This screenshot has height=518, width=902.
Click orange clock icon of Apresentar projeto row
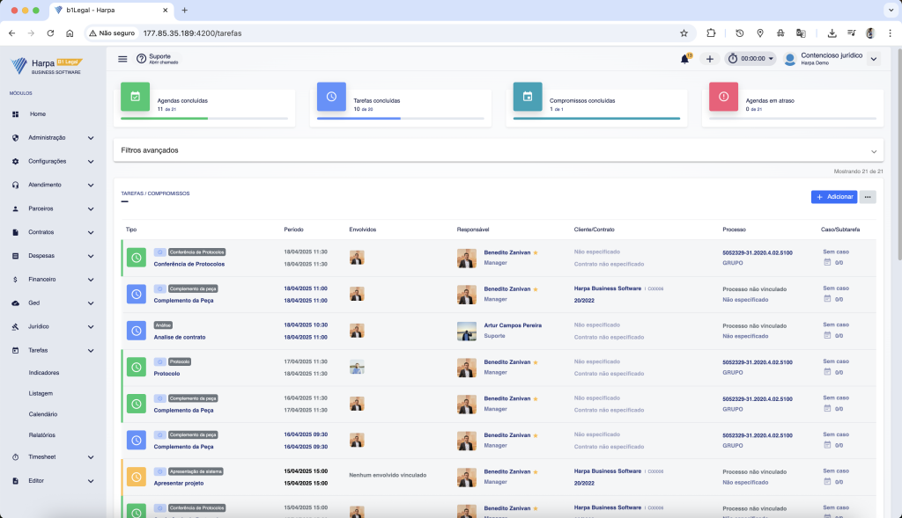point(137,477)
